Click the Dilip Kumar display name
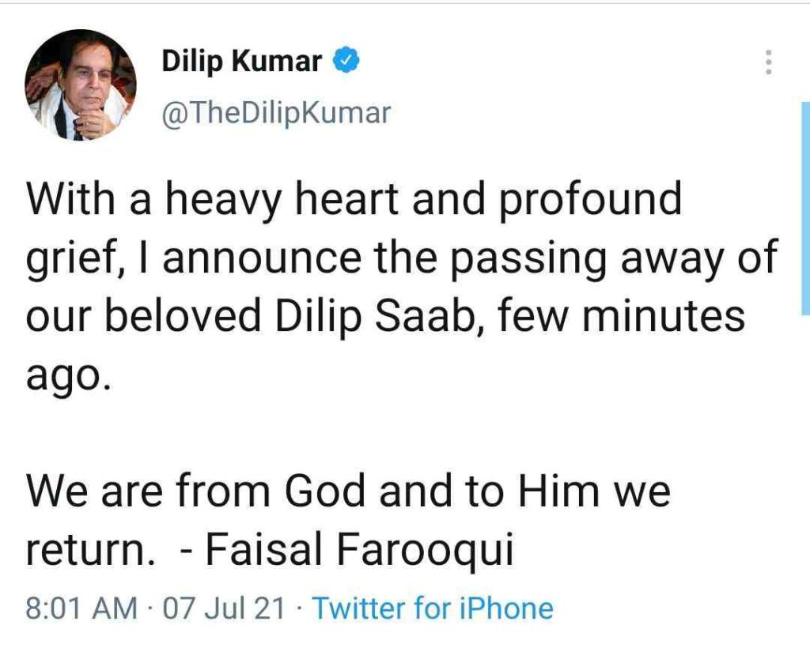 tap(242, 61)
